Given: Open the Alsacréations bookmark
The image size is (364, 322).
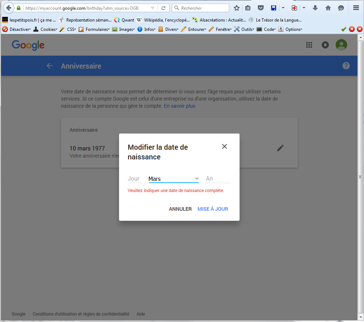Looking at the screenshot, I should [219, 20].
